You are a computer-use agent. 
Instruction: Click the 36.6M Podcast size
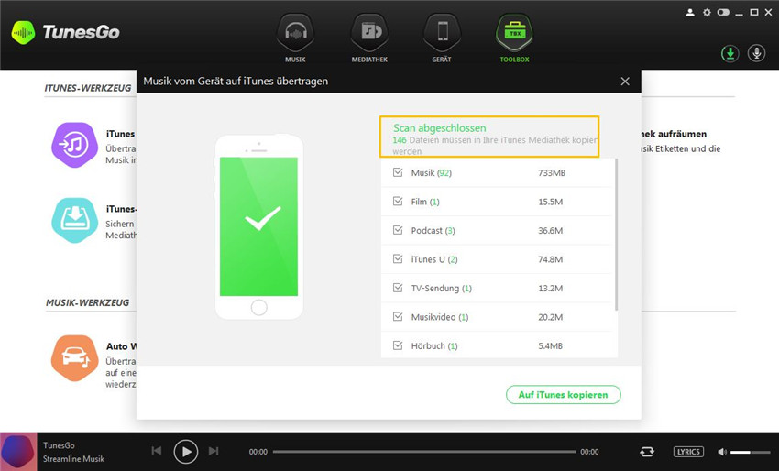pyautogui.click(x=550, y=231)
